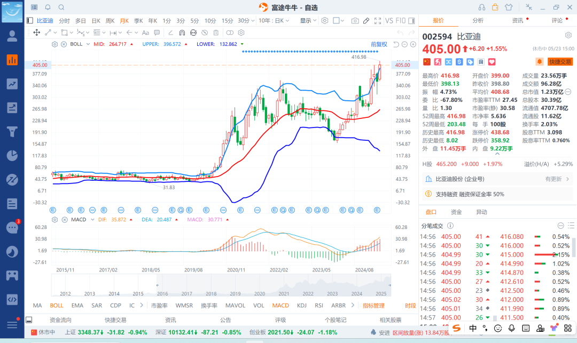Open the 分析 analysis tab

pyautogui.click(x=478, y=21)
